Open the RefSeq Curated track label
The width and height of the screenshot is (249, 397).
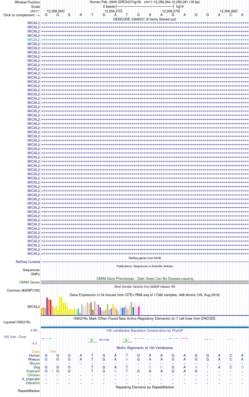[x=28, y=262]
